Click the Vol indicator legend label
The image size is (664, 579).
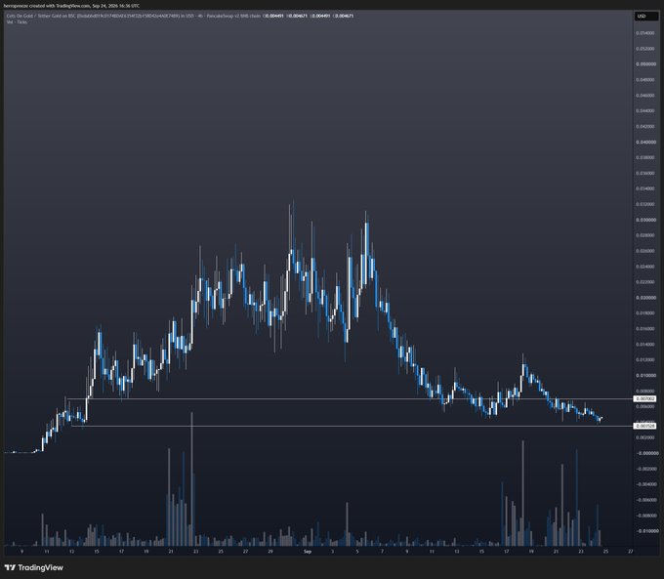point(17,21)
